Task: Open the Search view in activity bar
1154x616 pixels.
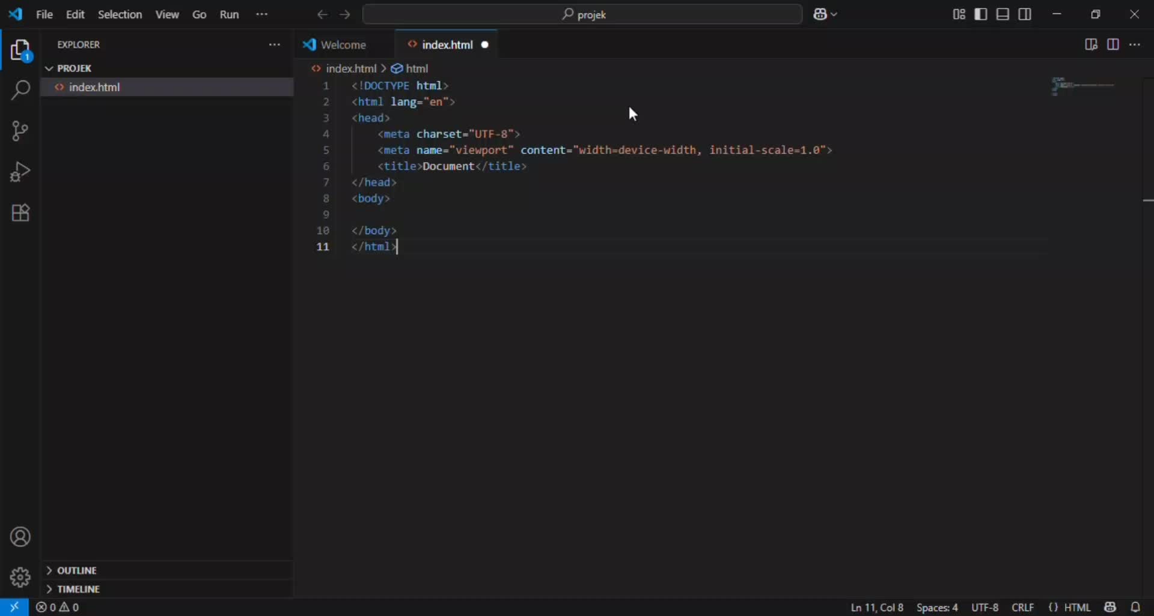Action: (x=20, y=91)
